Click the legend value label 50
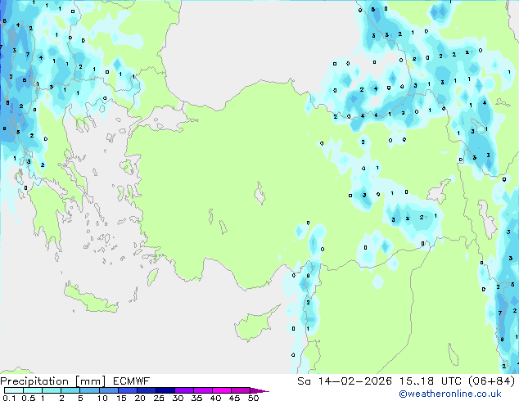 pyautogui.click(x=254, y=399)
